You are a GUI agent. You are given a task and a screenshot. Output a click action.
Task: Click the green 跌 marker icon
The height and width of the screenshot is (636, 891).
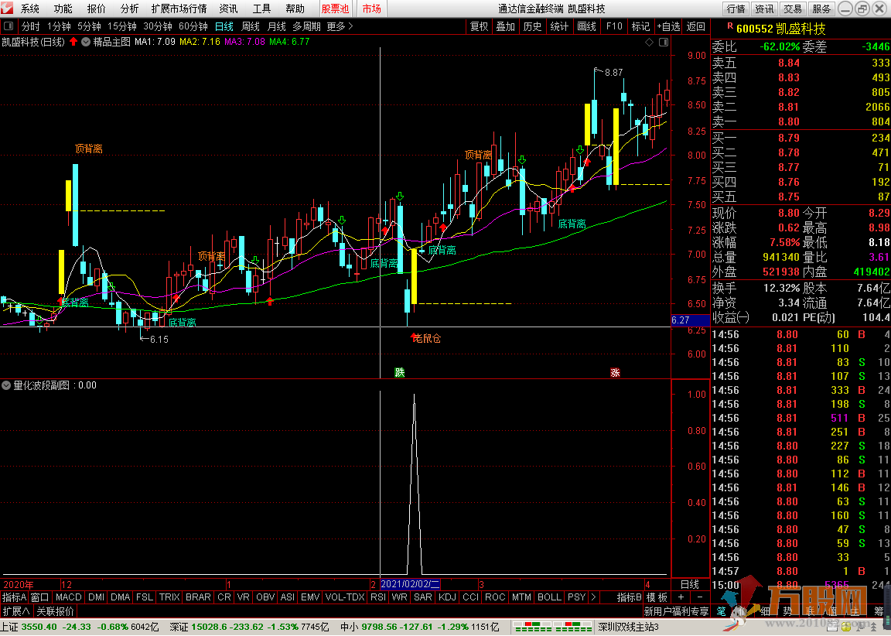(399, 372)
